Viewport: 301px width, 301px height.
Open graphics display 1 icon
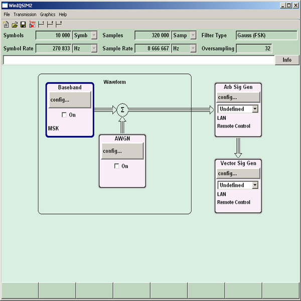click(41, 24)
